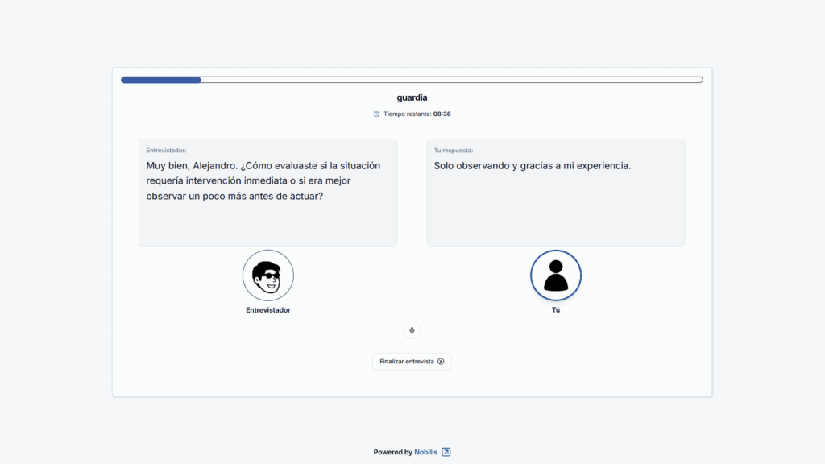Click the external link arrow beside Nobilis
Screen dimensions: 825x464
pyautogui.click(x=446, y=452)
